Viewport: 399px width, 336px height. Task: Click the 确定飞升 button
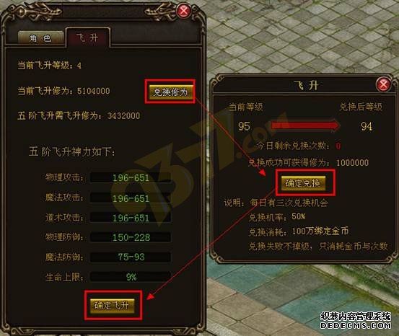click(112, 305)
